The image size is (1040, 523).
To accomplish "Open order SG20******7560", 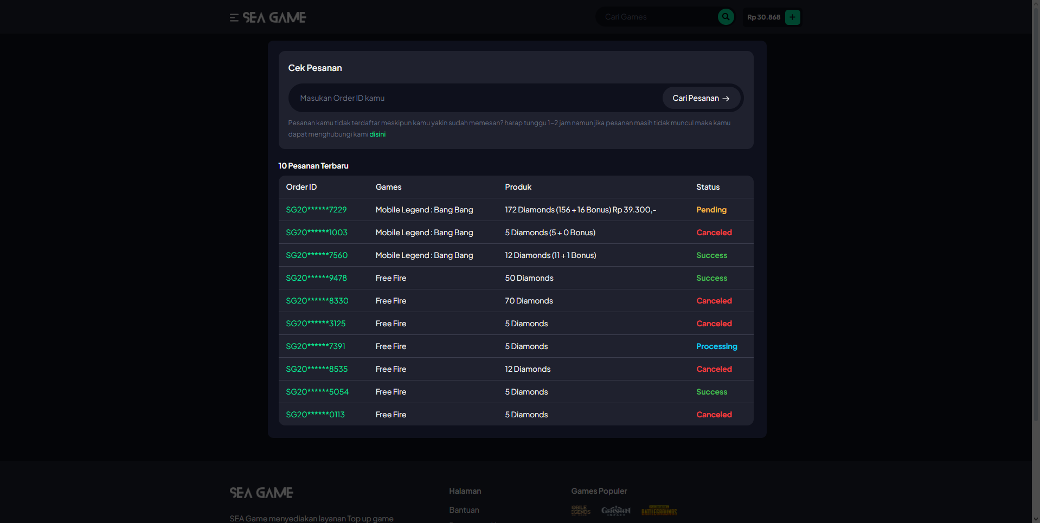I will (x=317, y=255).
